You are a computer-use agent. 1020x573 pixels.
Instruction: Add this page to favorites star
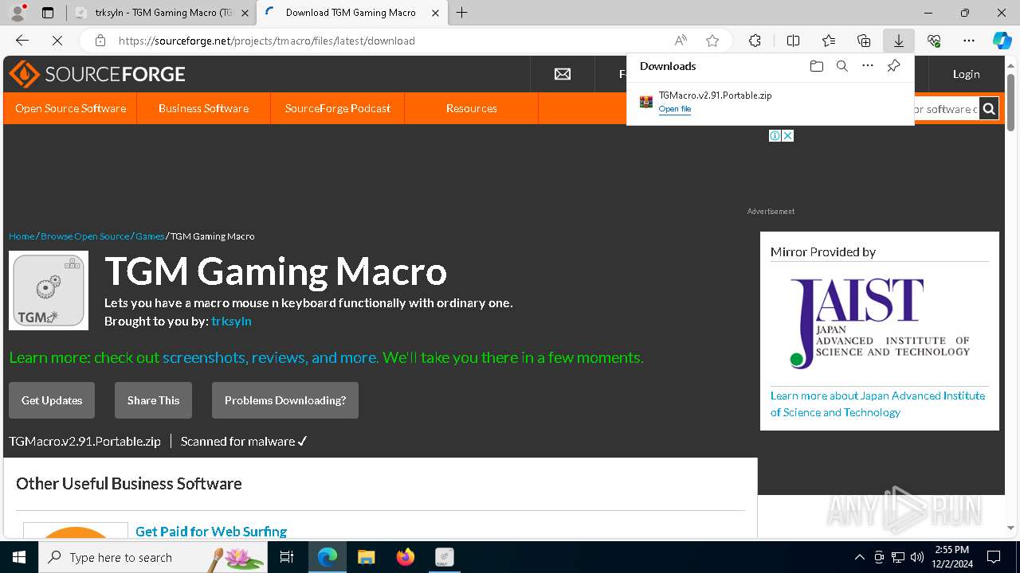coord(712,41)
